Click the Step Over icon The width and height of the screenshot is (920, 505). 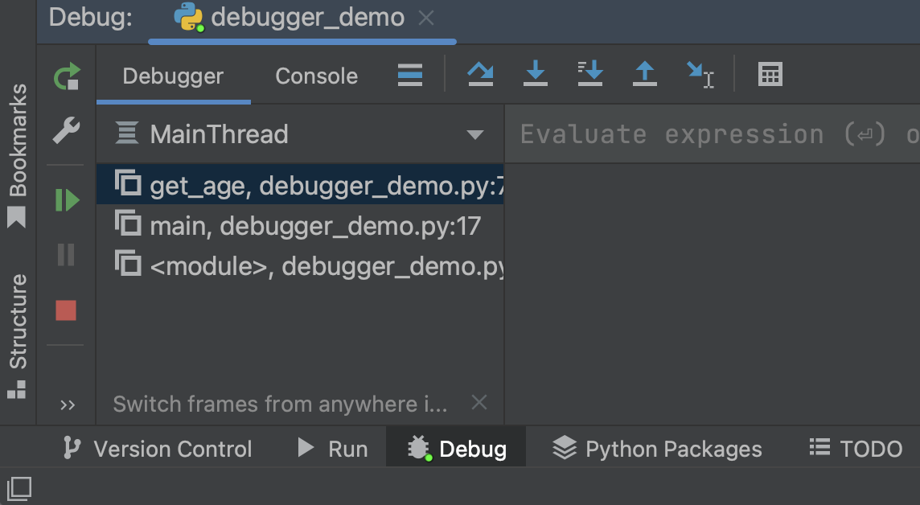point(480,75)
